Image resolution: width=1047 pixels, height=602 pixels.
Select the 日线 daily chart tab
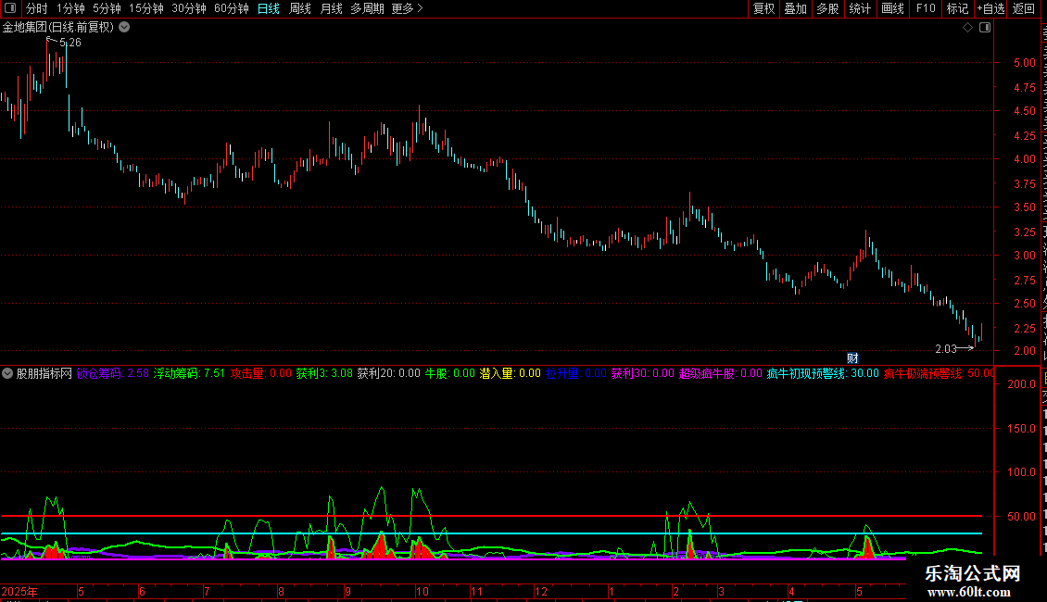pyautogui.click(x=269, y=8)
